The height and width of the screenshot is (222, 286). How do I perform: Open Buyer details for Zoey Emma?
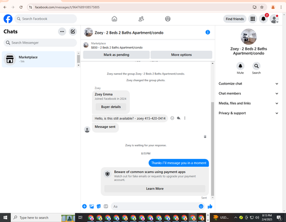tap(111, 107)
